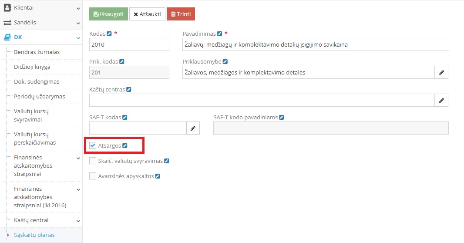Click the Priklausomybė text field
Screen dimensions: 464x243
[309, 73]
